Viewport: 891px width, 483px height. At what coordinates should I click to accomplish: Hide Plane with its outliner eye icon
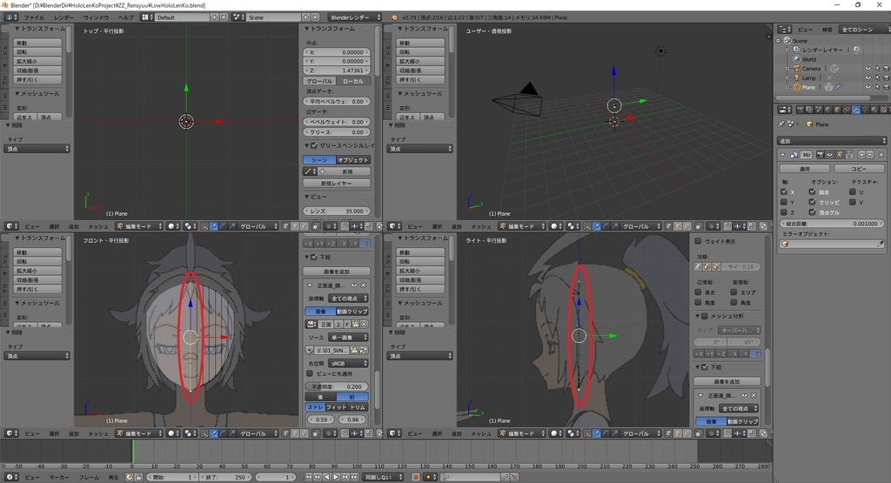868,87
